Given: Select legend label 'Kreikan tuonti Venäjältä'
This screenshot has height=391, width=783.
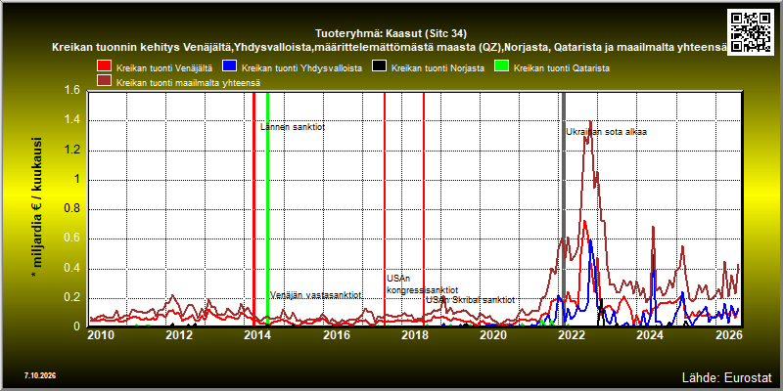Looking at the screenshot, I should click(164, 68).
